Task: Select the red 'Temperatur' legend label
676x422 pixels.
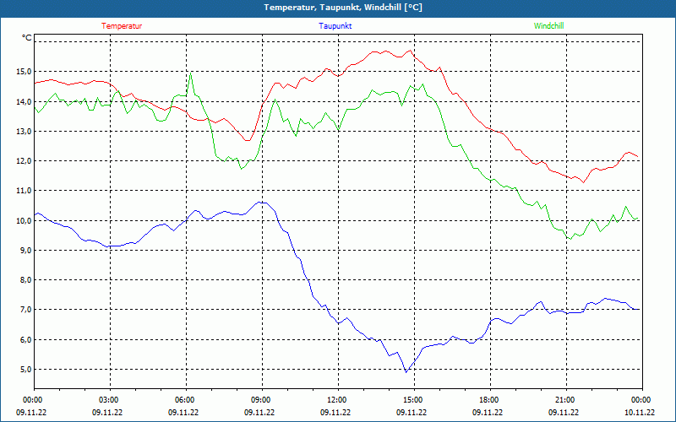Action: (x=122, y=26)
